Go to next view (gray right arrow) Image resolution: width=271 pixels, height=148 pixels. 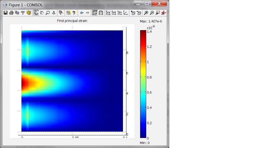click(x=88, y=13)
